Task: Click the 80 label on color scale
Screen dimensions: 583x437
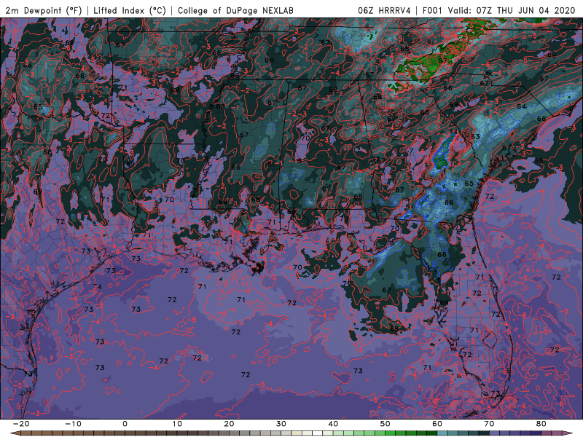Action: (541, 424)
